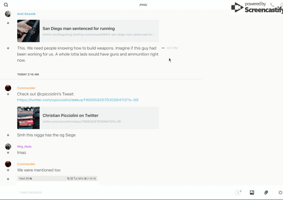Screen dimensions: 283x200
Task: Click Anti-Kosmik's profile avatar
Action: 8,14
